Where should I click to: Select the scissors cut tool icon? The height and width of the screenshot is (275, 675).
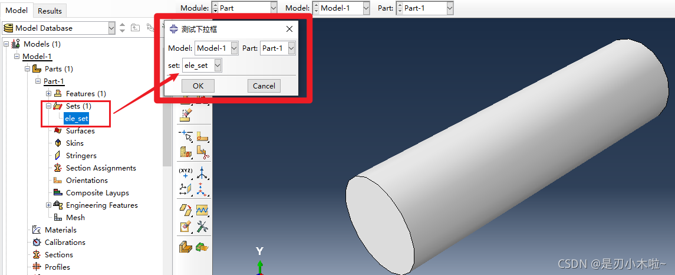point(202,152)
